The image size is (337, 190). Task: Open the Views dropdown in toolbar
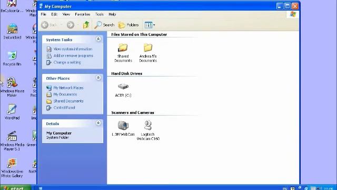pyautogui.click(x=150, y=25)
